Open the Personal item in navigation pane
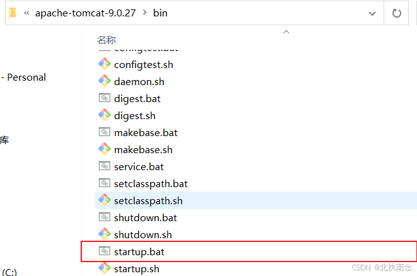The image size is (417, 276). click(23, 77)
